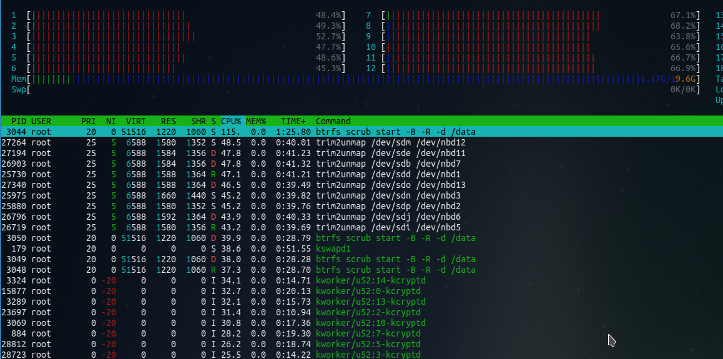Select btrfs scrub thread PID 3050
This screenshot has height=359, width=723.
pyautogui.click(x=361, y=238)
